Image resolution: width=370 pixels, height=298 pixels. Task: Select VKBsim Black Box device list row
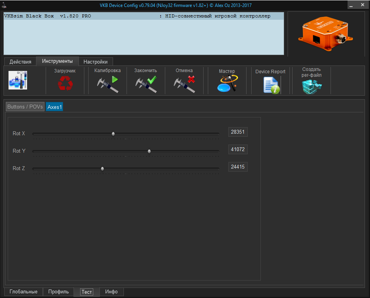(144, 16)
